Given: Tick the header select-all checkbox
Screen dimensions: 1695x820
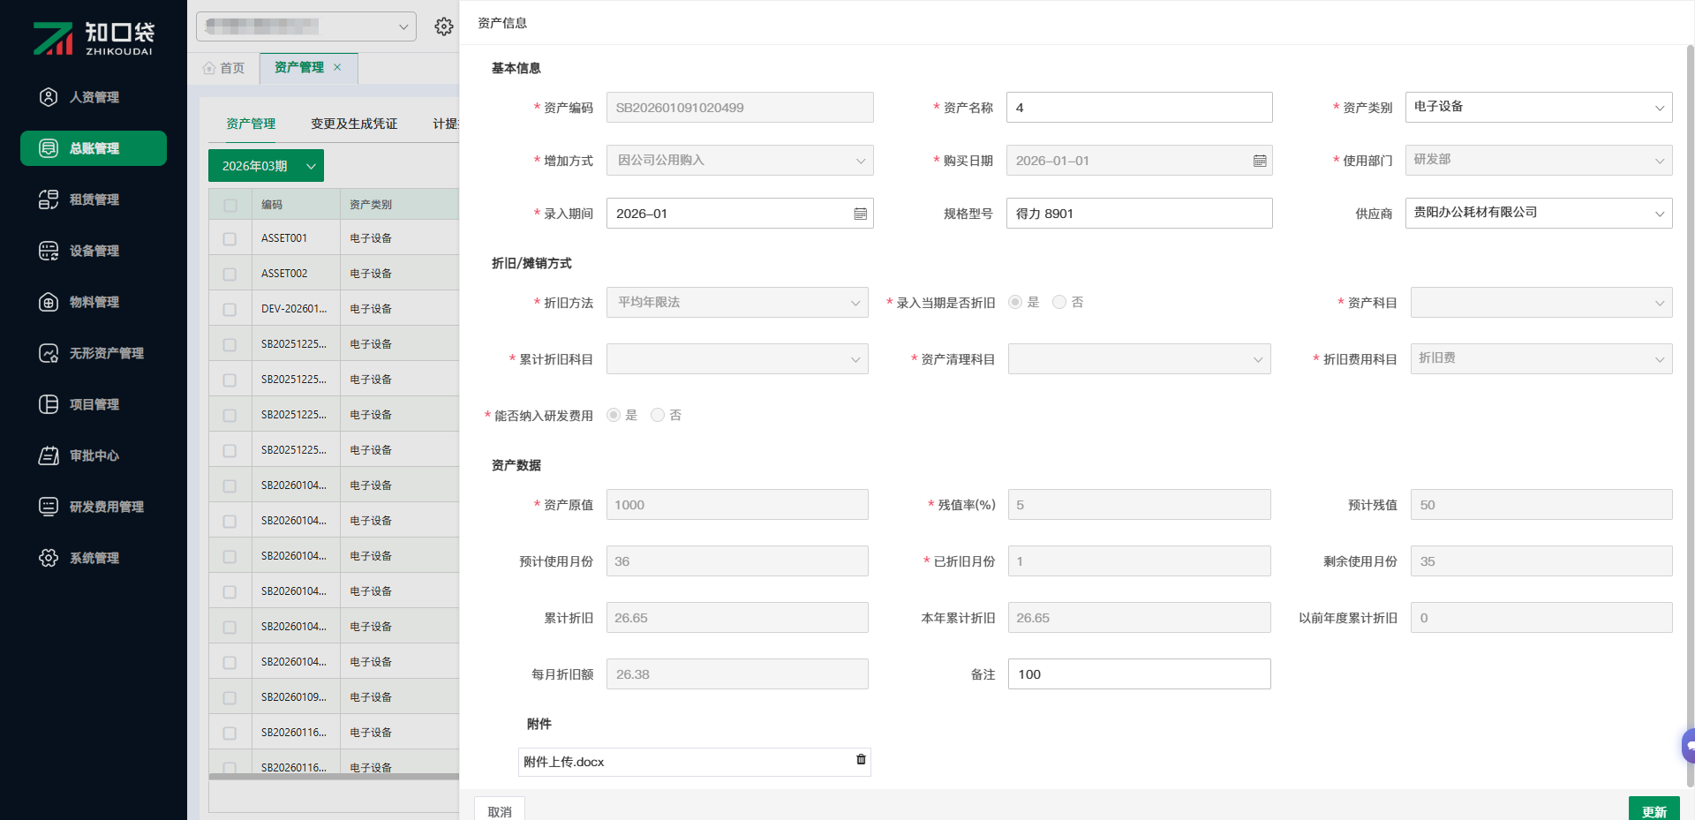Looking at the screenshot, I should [230, 205].
